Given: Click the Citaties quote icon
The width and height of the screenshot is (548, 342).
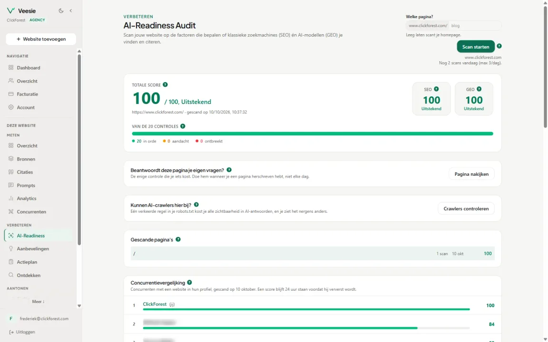Looking at the screenshot, I should (11, 172).
